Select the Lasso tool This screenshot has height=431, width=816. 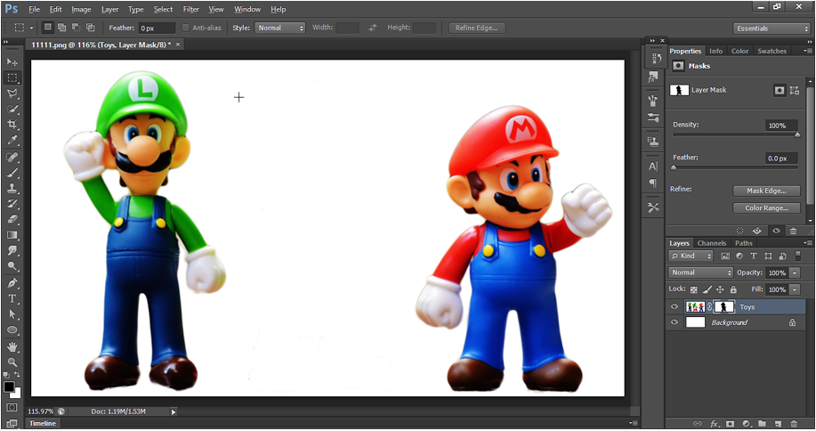click(x=12, y=94)
